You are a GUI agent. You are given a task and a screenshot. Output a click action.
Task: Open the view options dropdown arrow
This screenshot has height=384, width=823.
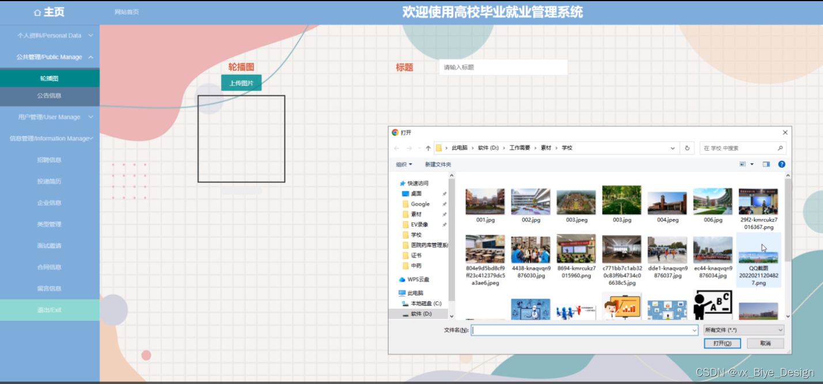pos(752,164)
